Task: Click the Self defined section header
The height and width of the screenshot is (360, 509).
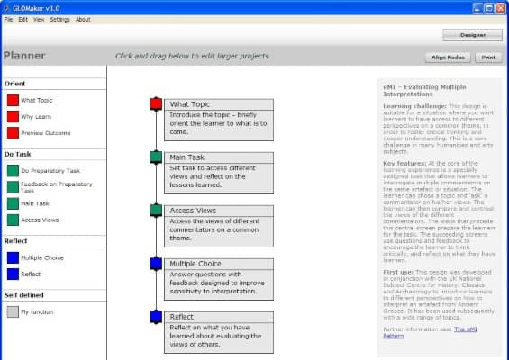Action: 24,295
